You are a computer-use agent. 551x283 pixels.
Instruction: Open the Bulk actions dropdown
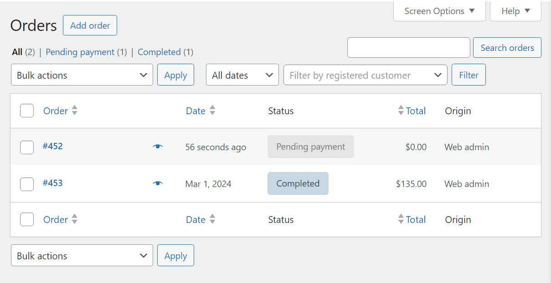click(x=82, y=75)
